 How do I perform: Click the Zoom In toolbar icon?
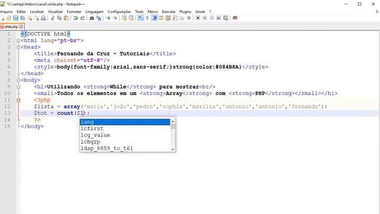(x=108, y=18)
